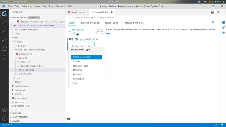
Task: Open the Terminal menu
Action: [60, 6]
